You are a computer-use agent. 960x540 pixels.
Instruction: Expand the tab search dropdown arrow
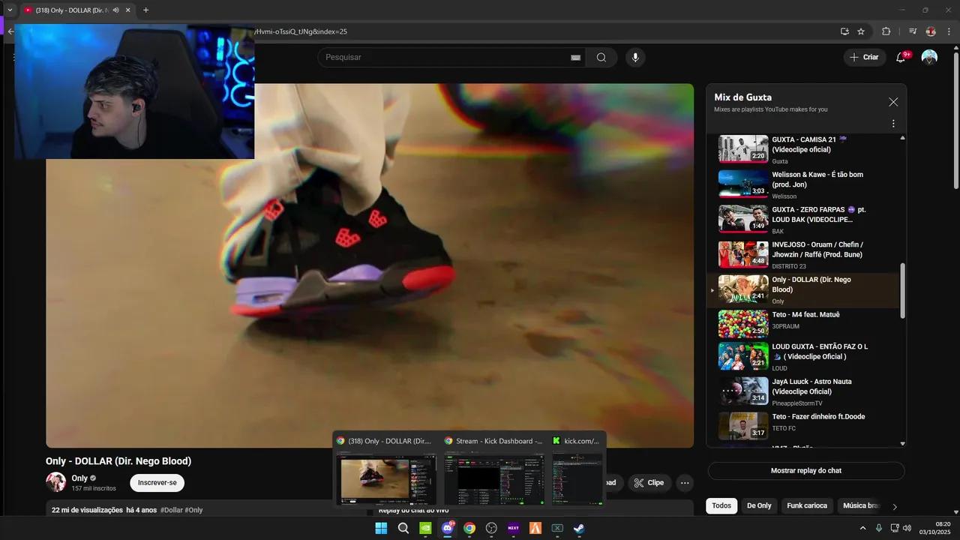point(10,10)
